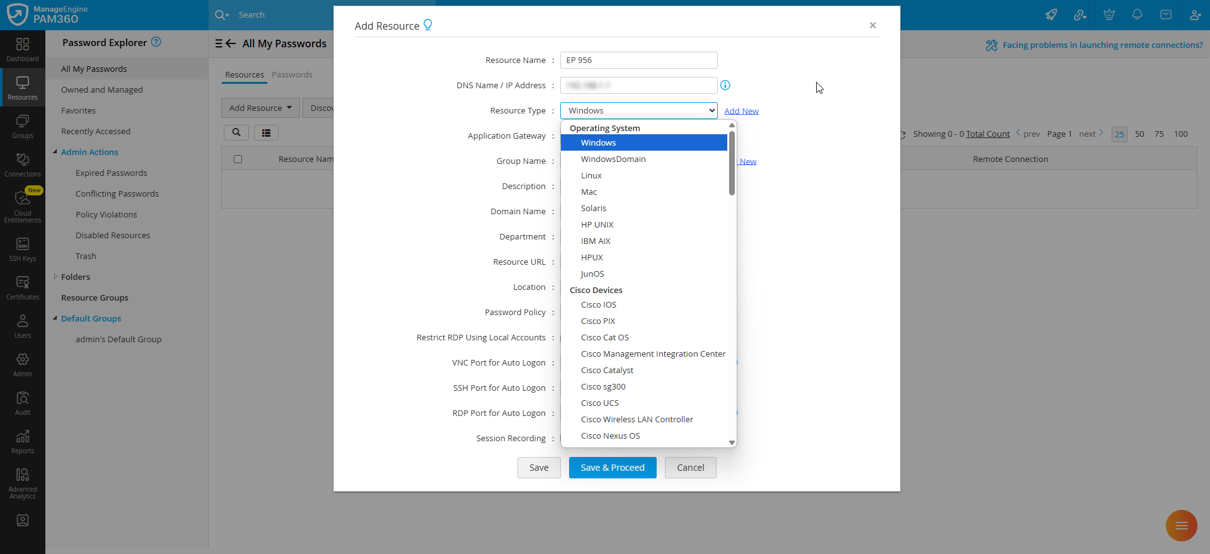Open Expired Passwords item
The height and width of the screenshot is (554, 1210).
click(112, 173)
